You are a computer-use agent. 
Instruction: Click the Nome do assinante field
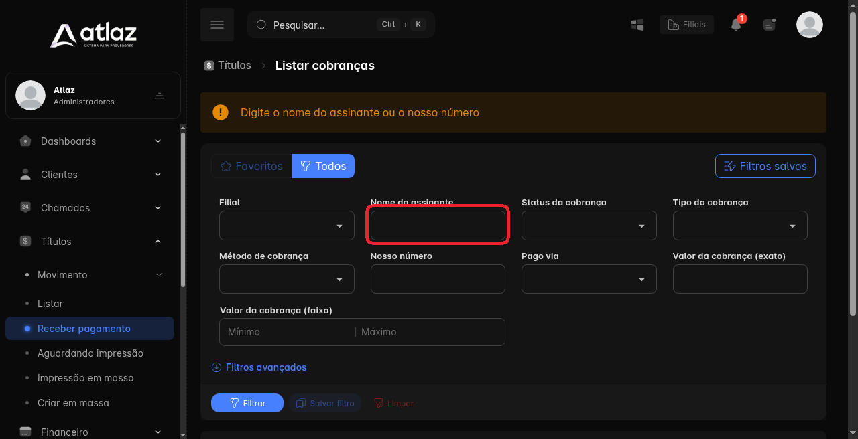[x=438, y=226]
